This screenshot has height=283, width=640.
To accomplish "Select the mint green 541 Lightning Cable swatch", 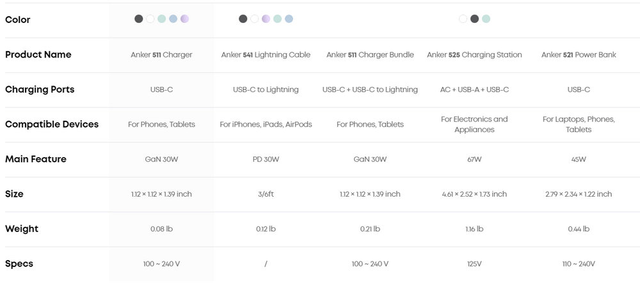I will tap(278, 19).
